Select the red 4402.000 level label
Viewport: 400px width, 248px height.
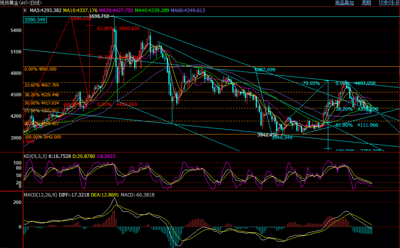pos(127,105)
